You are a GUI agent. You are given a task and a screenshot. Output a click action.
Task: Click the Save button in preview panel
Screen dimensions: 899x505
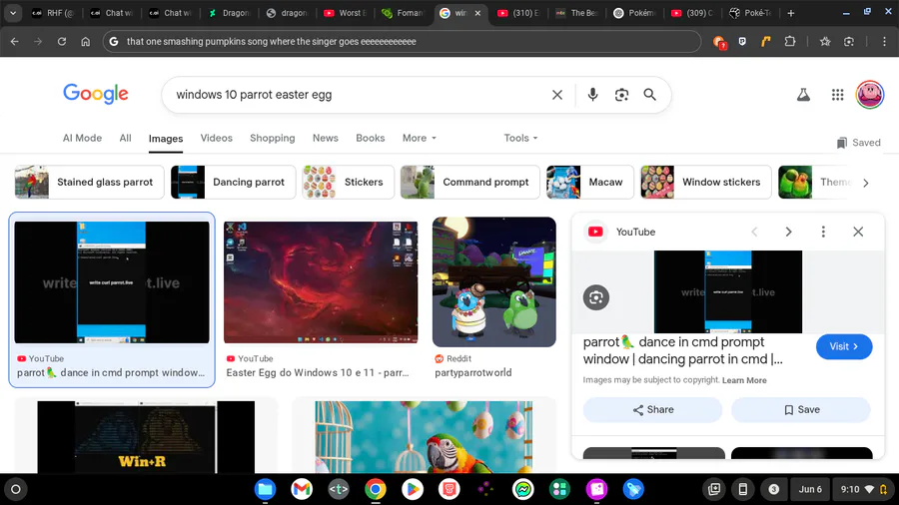[x=801, y=410]
